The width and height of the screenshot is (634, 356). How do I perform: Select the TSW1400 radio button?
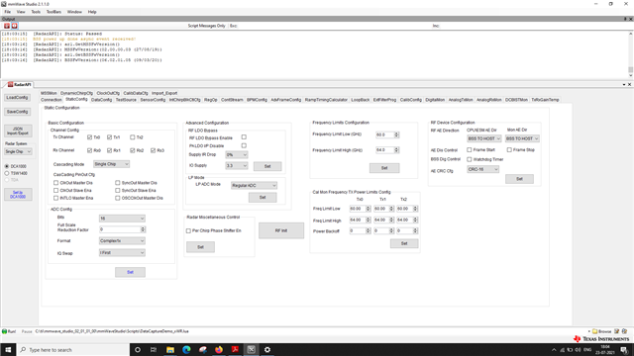(x=7, y=173)
